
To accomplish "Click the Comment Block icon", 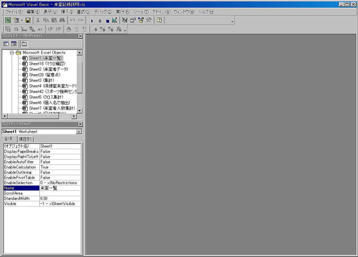I will [77, 29].
